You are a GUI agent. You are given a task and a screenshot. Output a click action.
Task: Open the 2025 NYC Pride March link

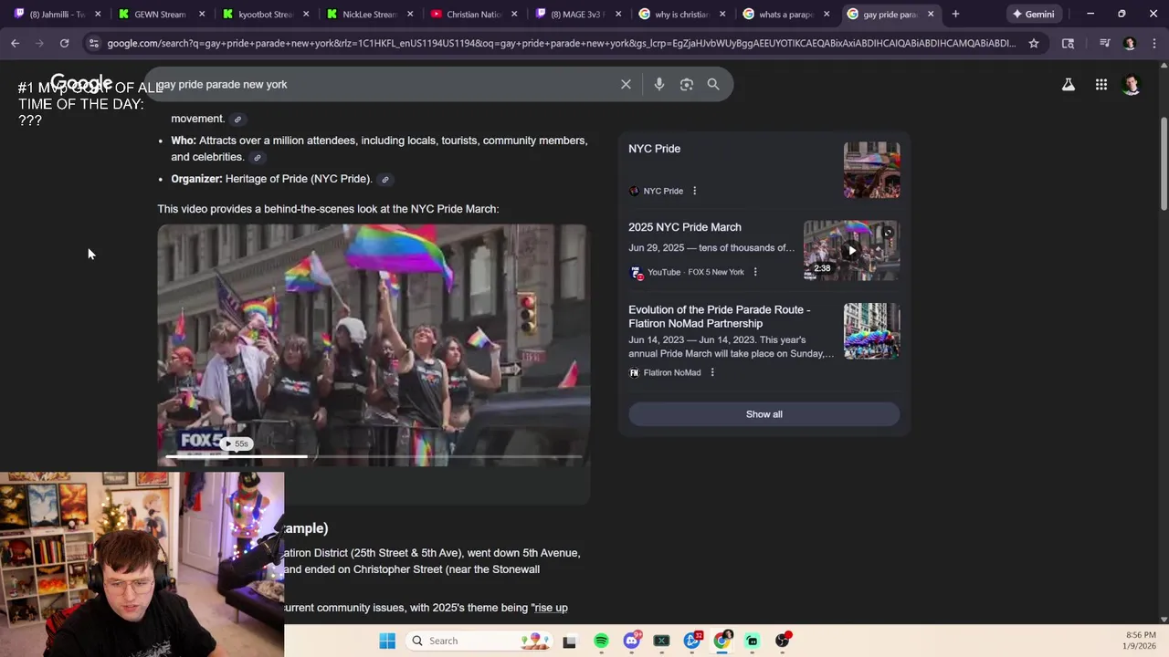[685, 227]
